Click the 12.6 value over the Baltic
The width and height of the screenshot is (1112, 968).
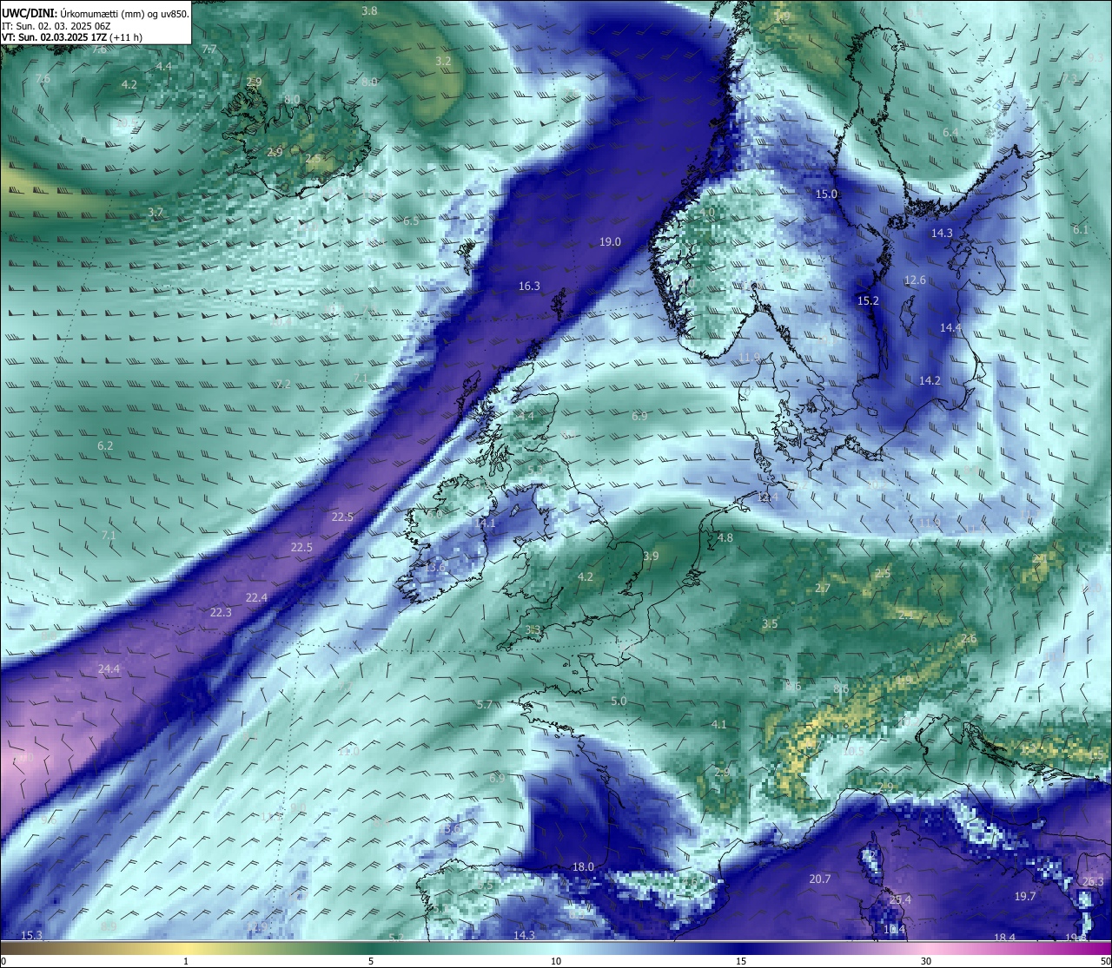coord(915,280)
